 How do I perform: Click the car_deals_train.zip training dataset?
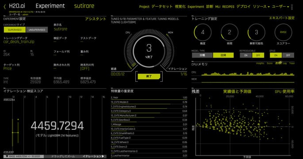(x=19, y=42)
